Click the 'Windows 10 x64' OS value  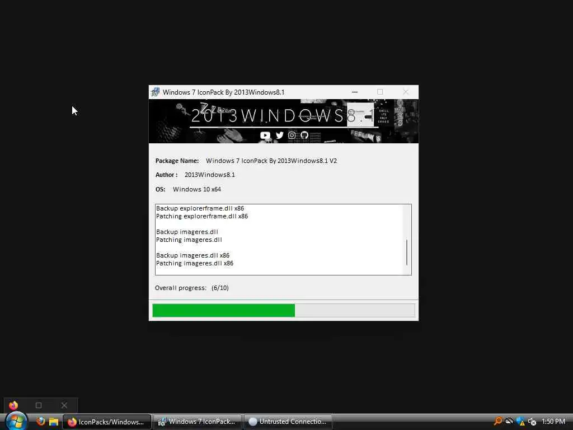coord(197,189)
